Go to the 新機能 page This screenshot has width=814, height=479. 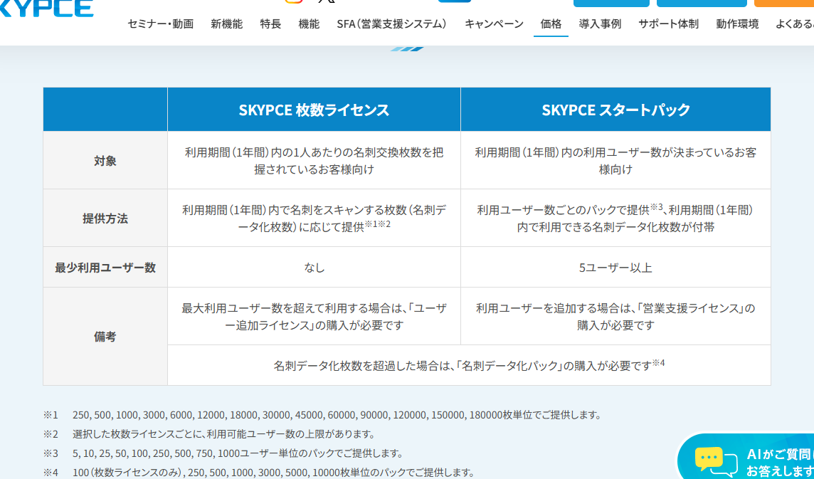click(227, 24)
